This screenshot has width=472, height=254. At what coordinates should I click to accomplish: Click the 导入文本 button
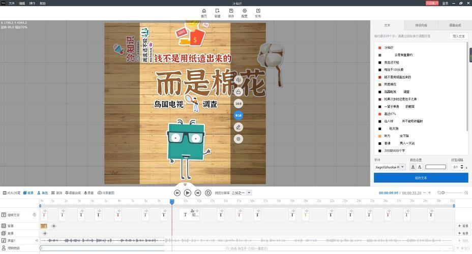(458, 37)
